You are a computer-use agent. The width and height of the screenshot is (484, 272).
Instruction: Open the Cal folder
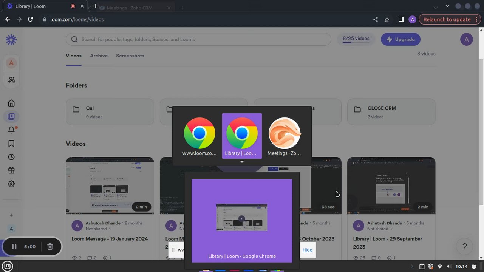pyautogui.click(x=110, y=112)
